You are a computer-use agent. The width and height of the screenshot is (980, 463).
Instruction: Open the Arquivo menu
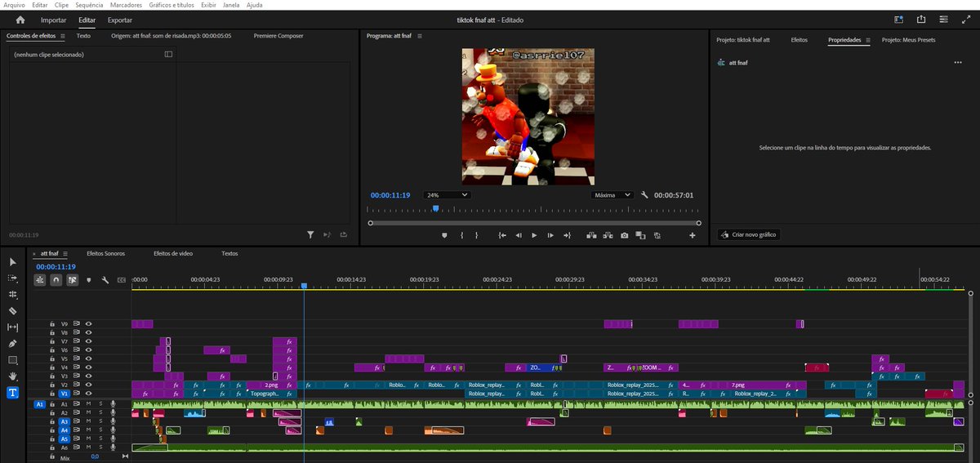tap(15, 5)
